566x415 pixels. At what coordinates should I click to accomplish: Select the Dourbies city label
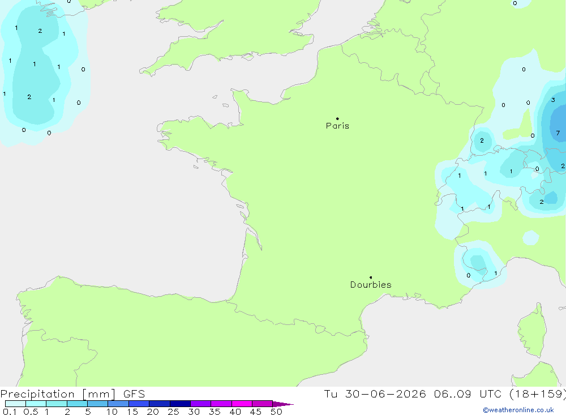point(371,285)
